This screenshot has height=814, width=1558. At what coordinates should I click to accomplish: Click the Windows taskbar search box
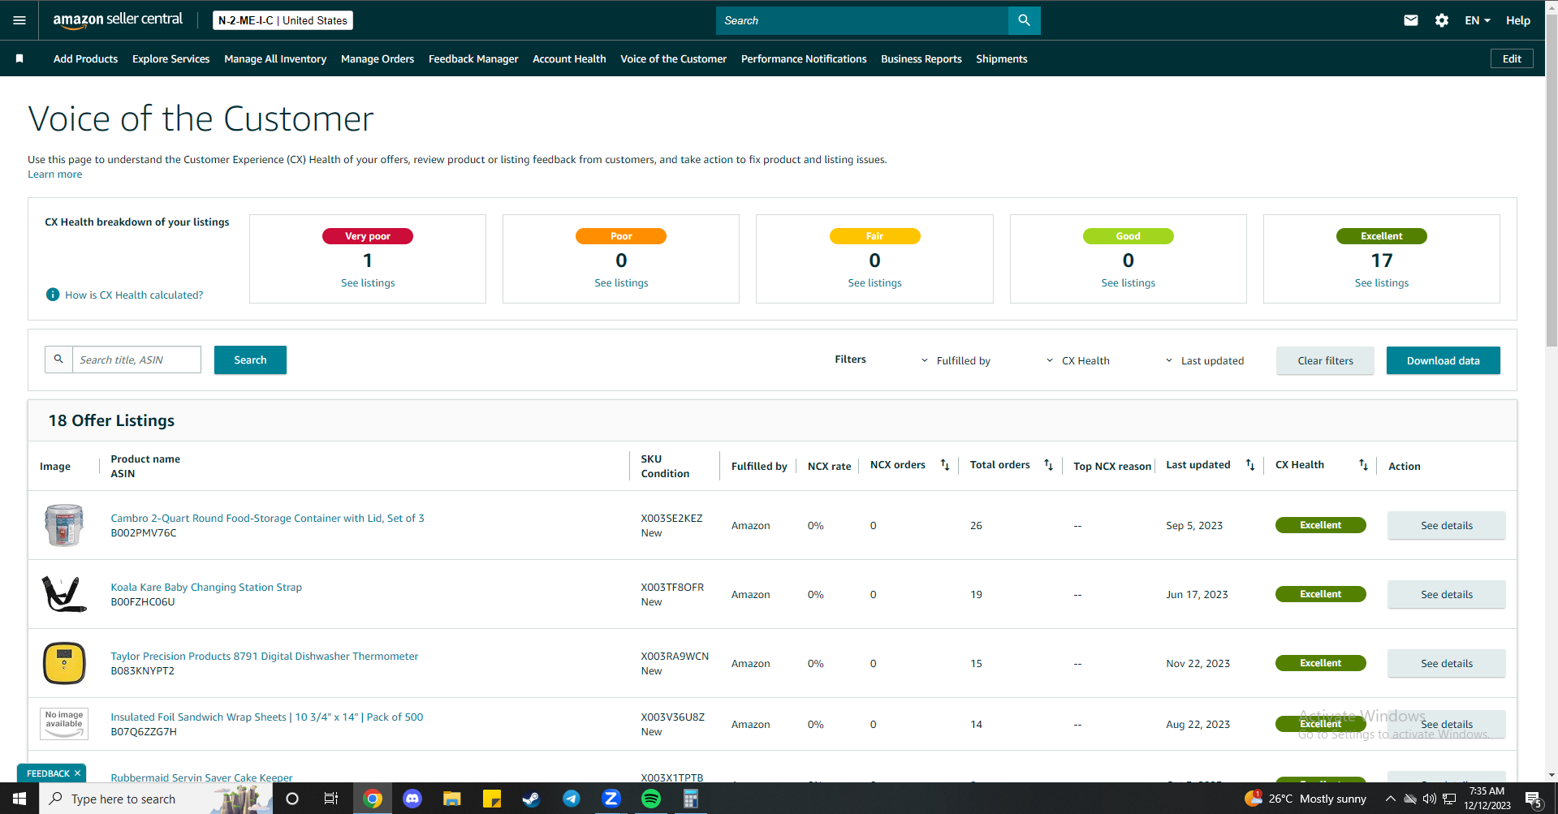[156, 799]
